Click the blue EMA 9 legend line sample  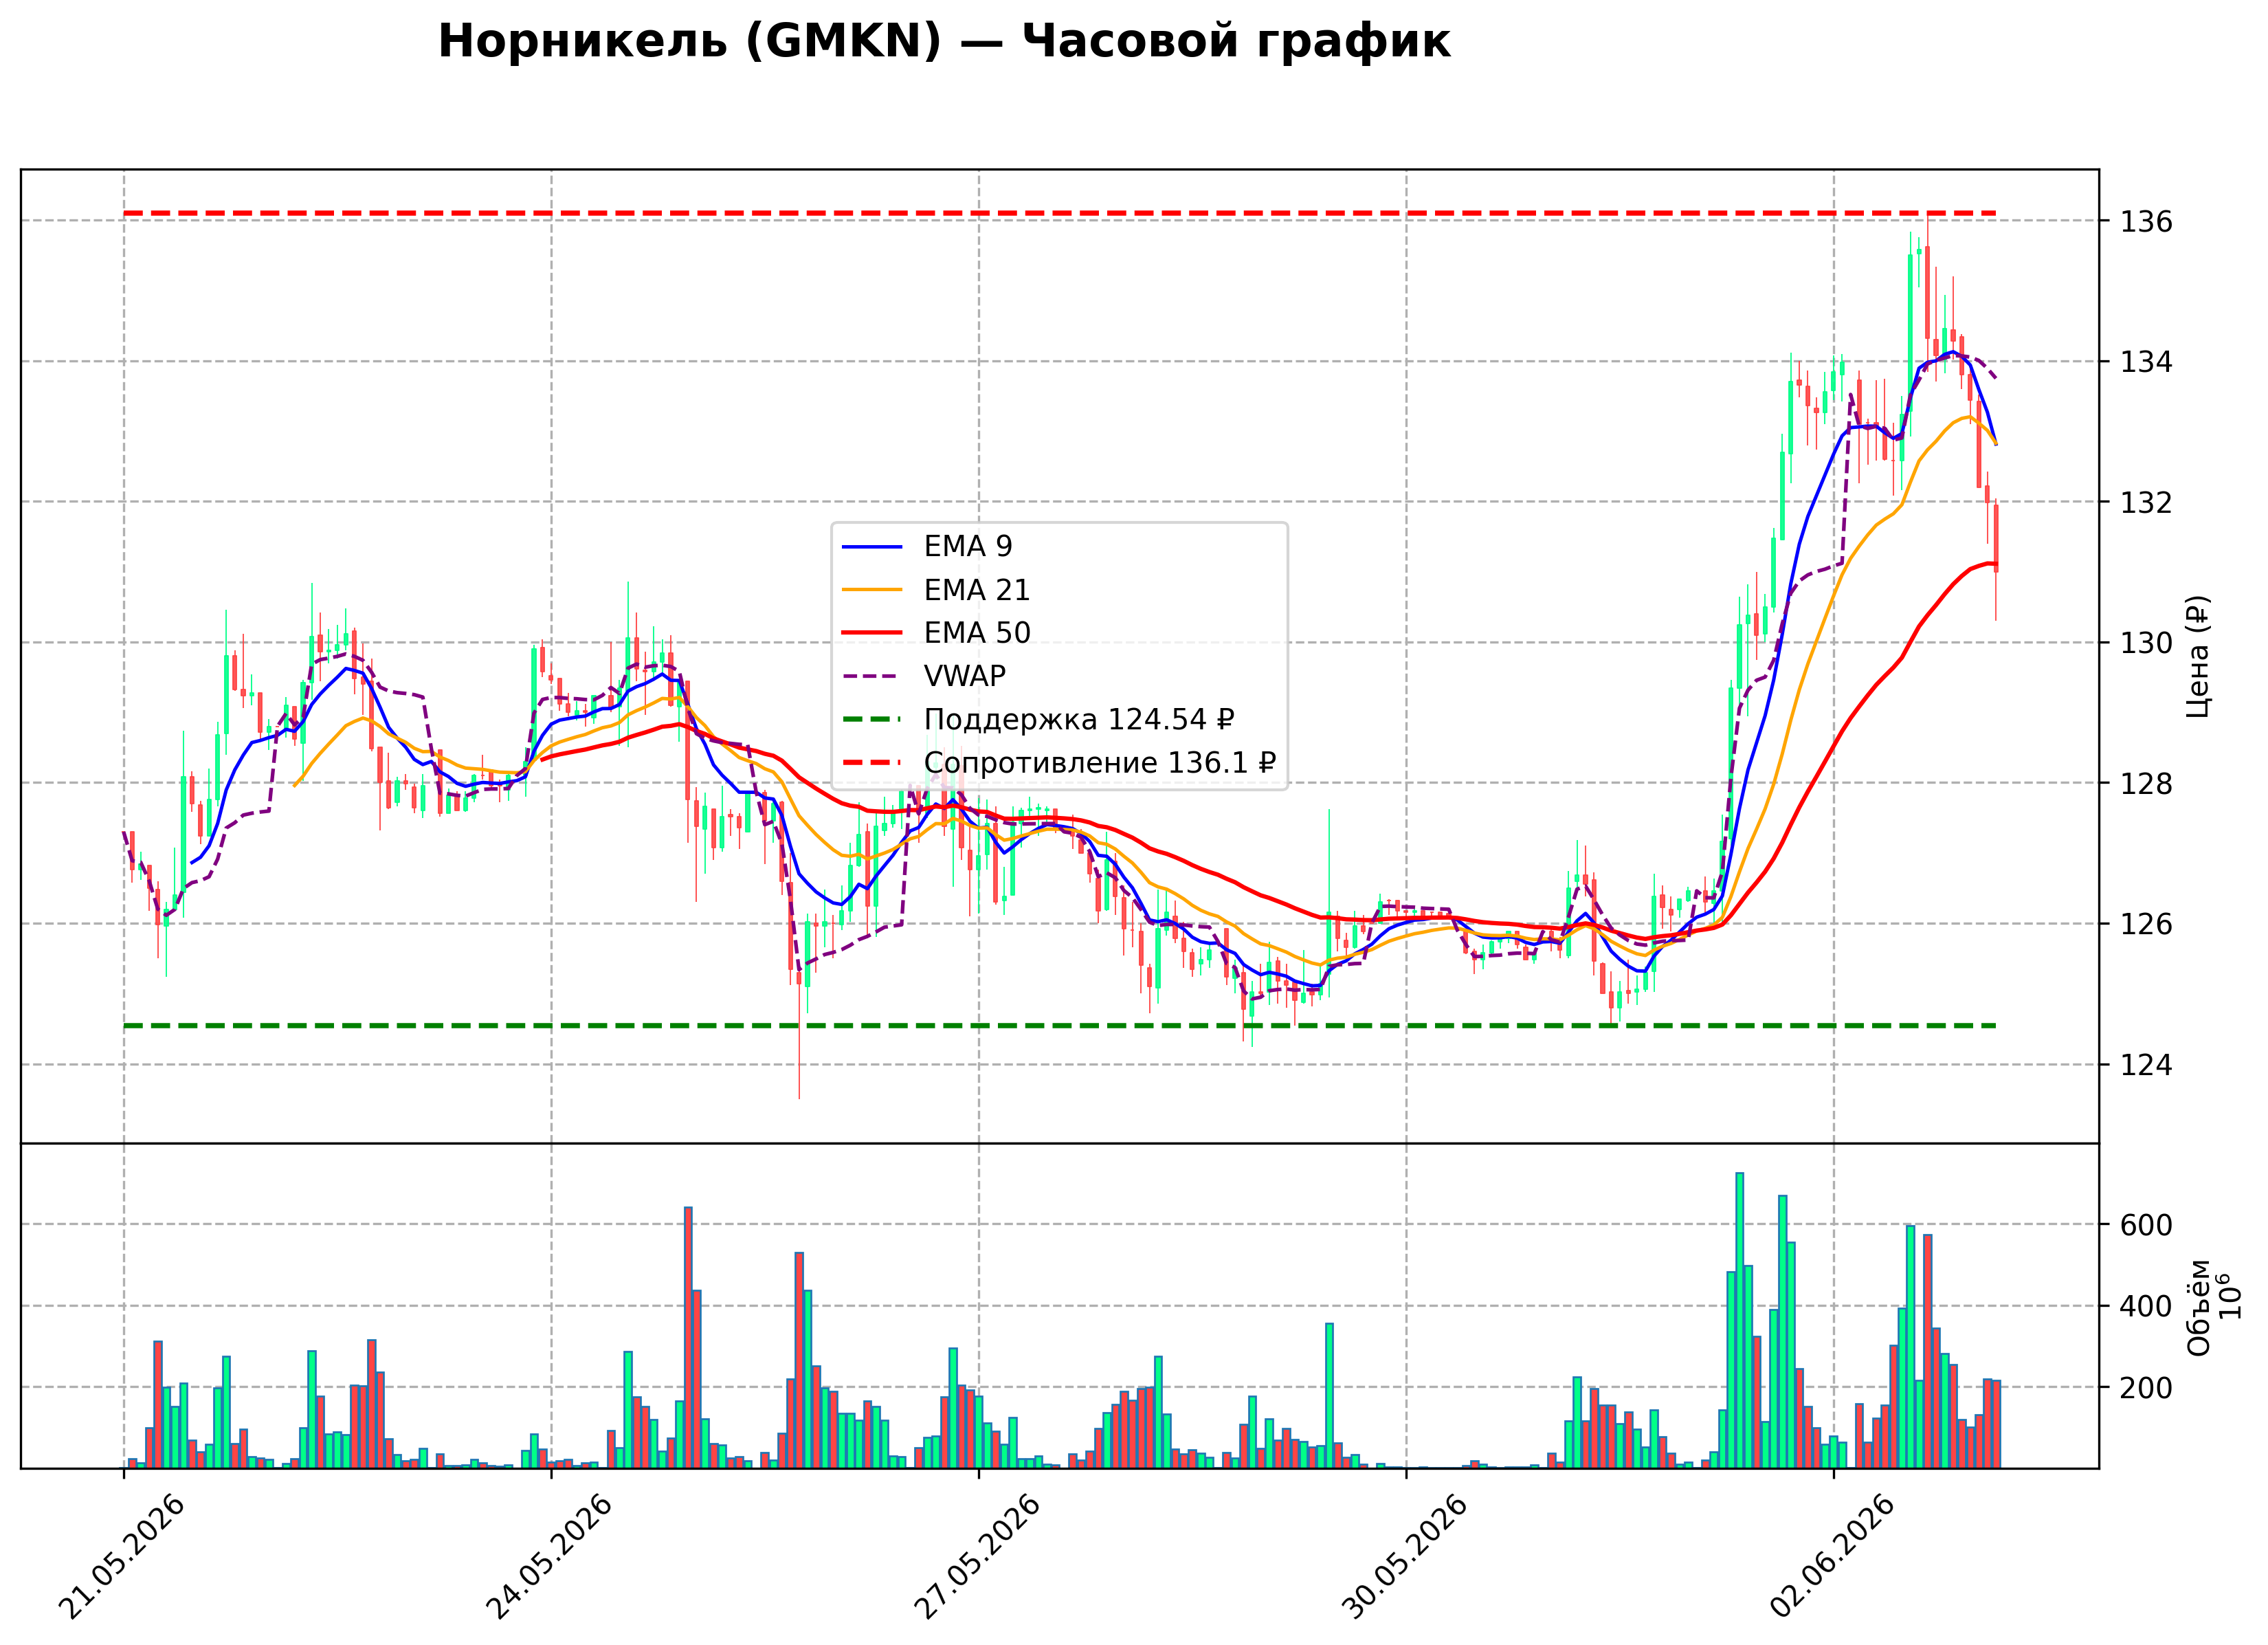[x=872, y=547]
